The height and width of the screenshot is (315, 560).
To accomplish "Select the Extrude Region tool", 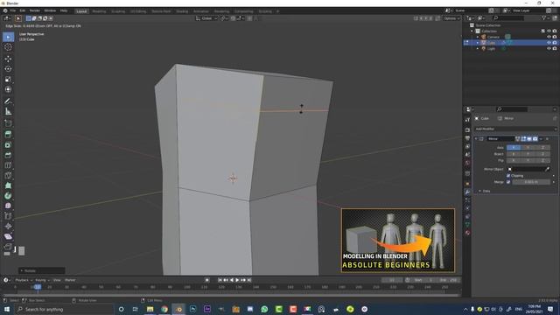I will tap(8, 134).
